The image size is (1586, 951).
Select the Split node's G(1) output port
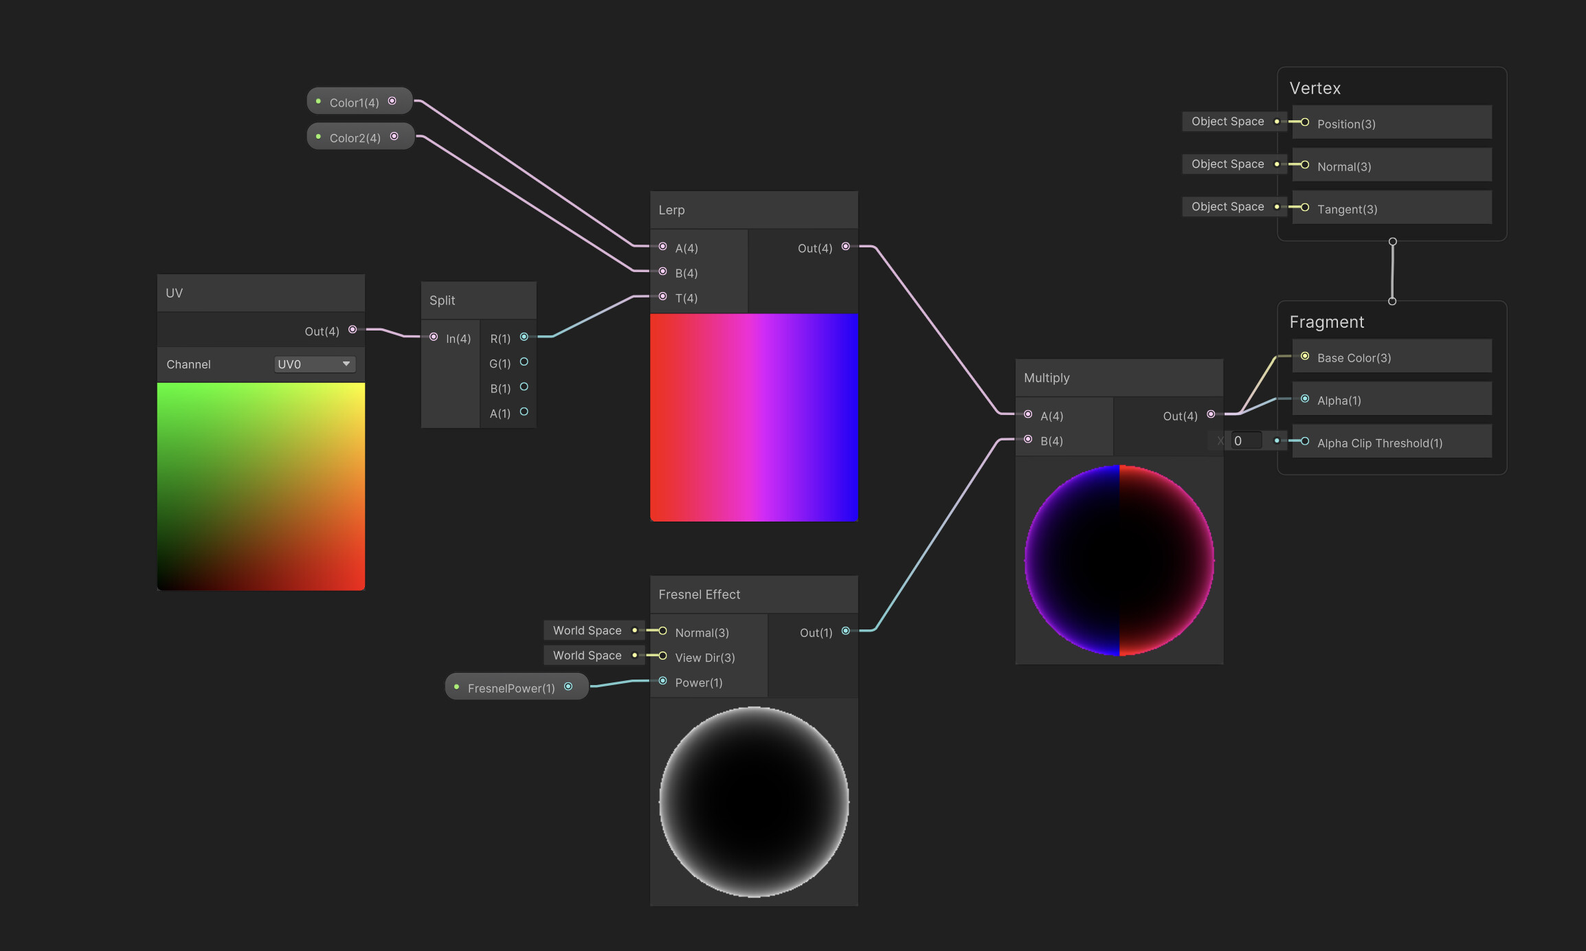pos(524,362)
